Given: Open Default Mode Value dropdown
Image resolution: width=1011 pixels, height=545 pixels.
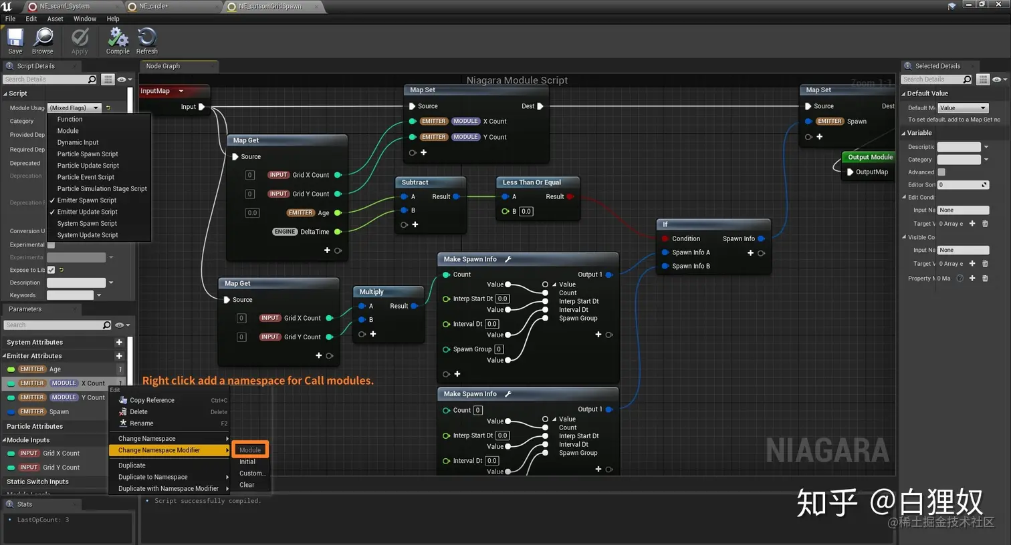Looking at the screenshot, I should (x=963, y=108).
